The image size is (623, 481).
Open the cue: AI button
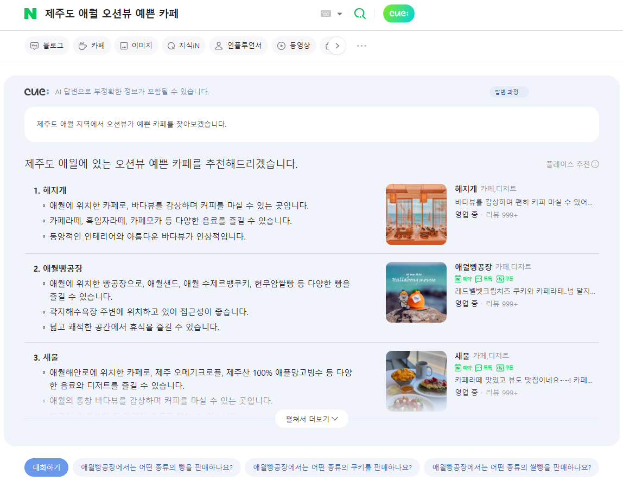(398, 14)
